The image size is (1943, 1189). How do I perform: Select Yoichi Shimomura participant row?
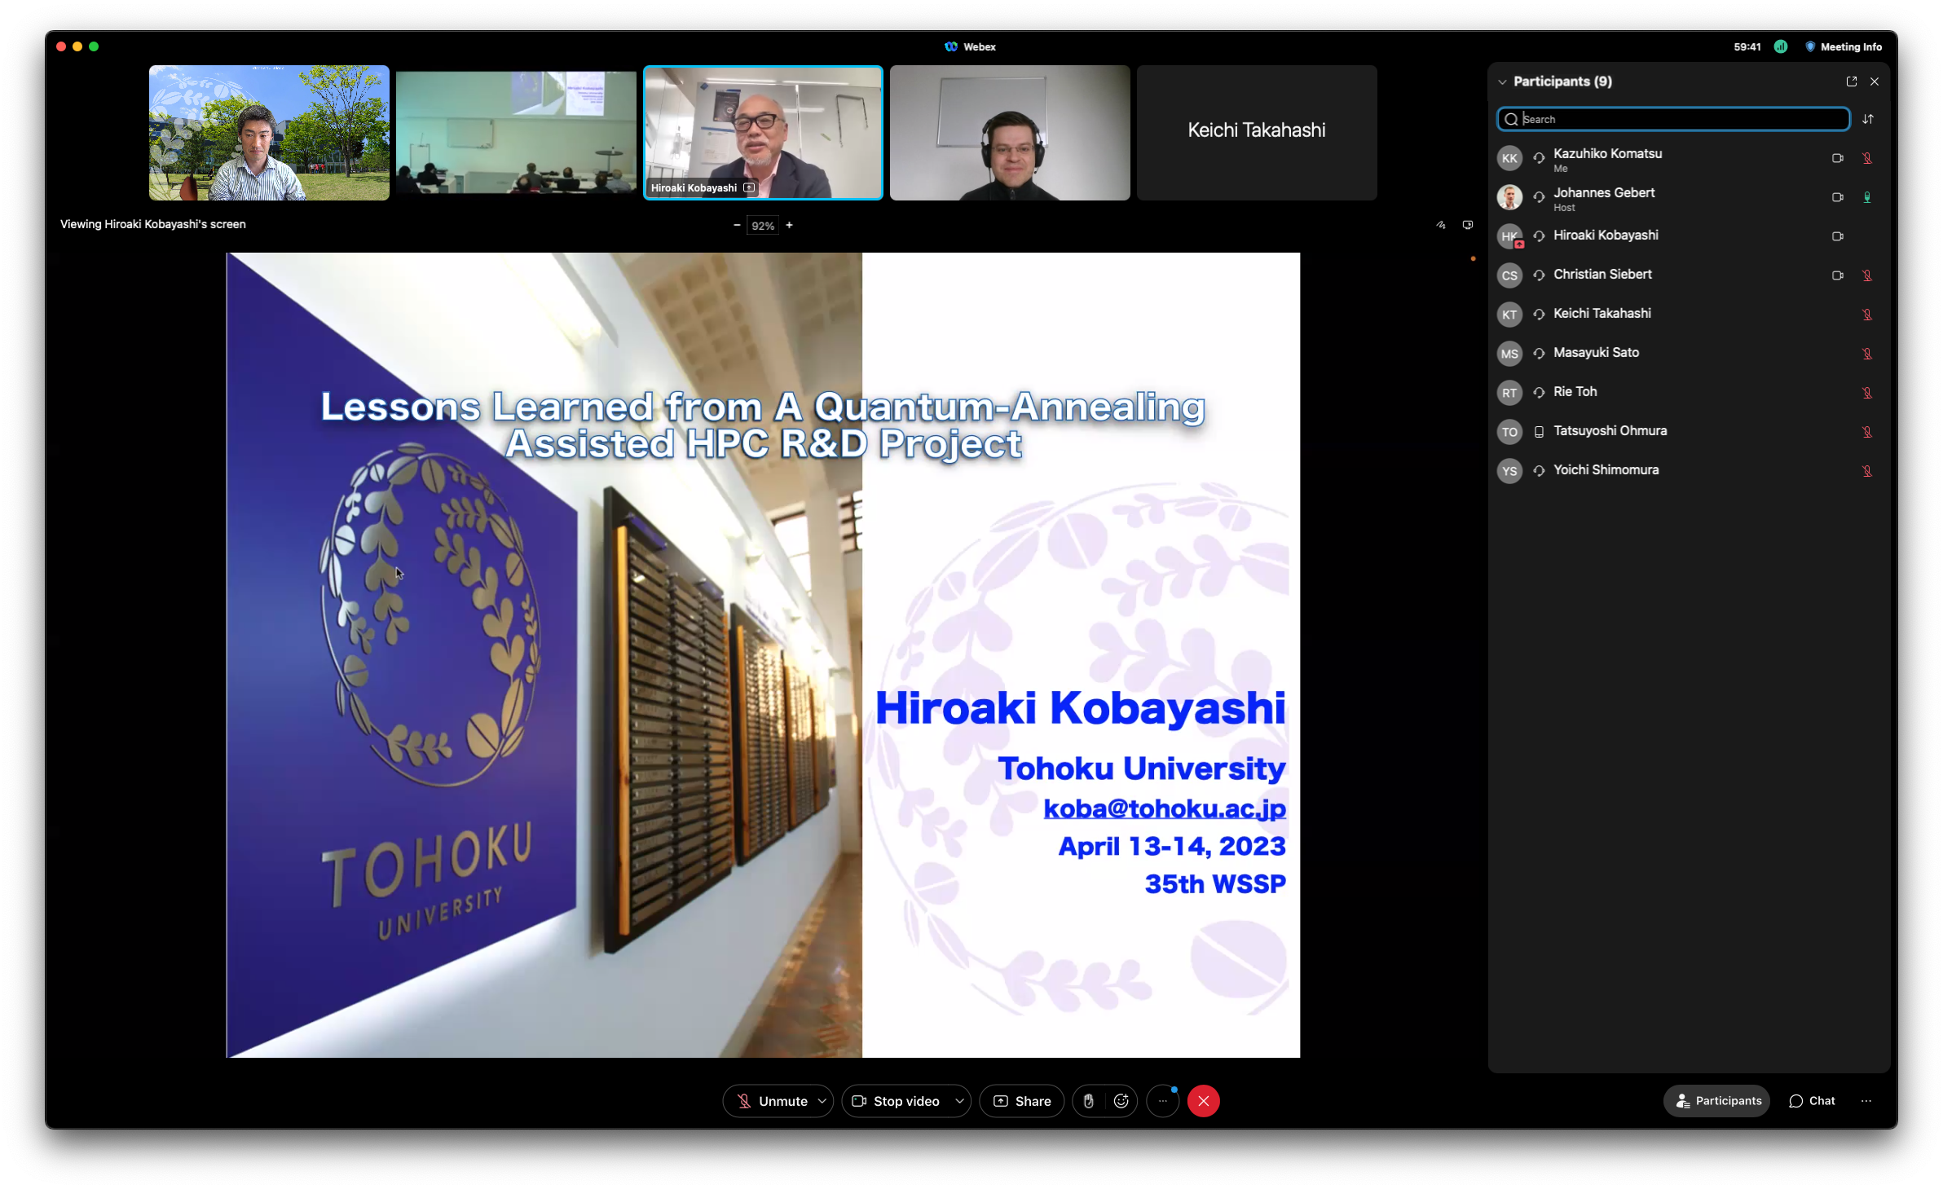pyautogui.click(x=1689, y=471)
